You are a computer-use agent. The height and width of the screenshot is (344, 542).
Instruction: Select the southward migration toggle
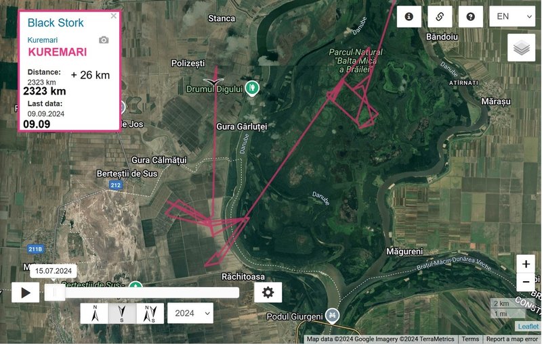(122, 314)
